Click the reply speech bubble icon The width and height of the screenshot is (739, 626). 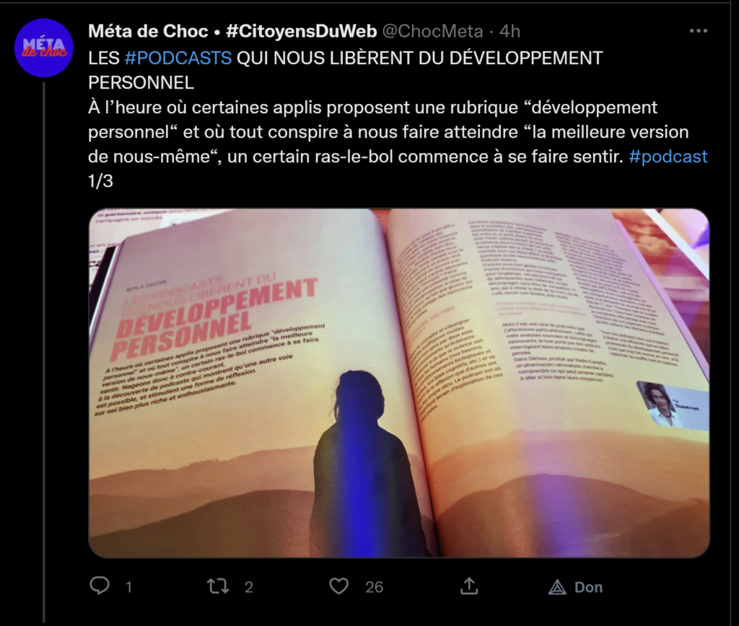click(100, 586)
